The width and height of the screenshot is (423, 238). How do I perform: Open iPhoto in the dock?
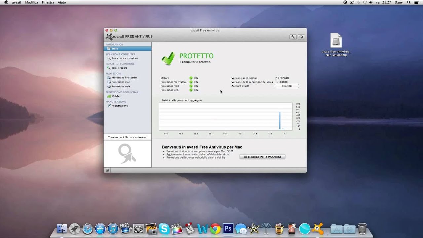[x=151, y=228]
